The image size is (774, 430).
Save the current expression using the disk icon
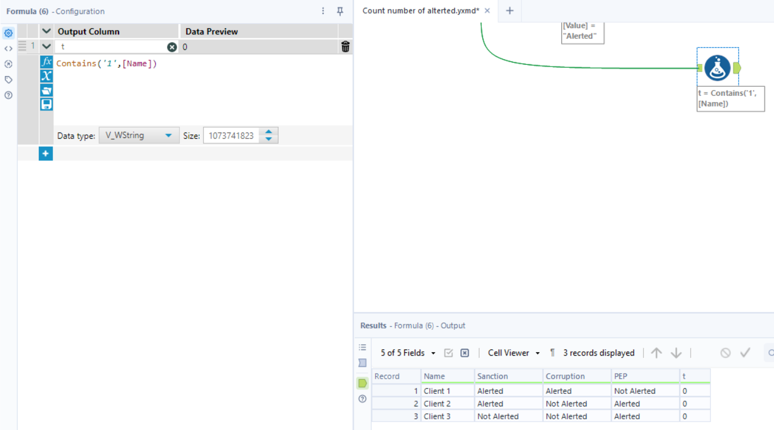46,104
